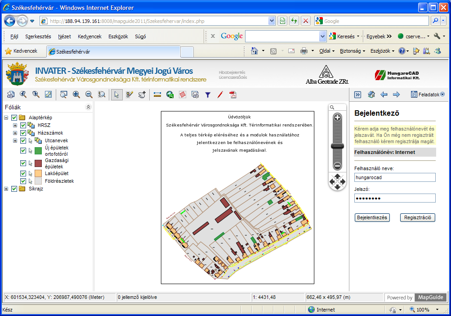This screenshot has width=451, height=316.
Task: Go to next view magnifier icon
Action: point(36,95)
